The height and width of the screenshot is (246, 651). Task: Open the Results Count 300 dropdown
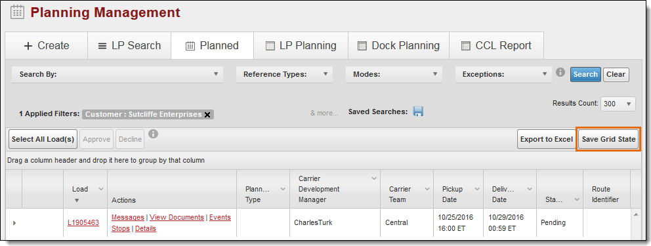(x=618, y=104)
